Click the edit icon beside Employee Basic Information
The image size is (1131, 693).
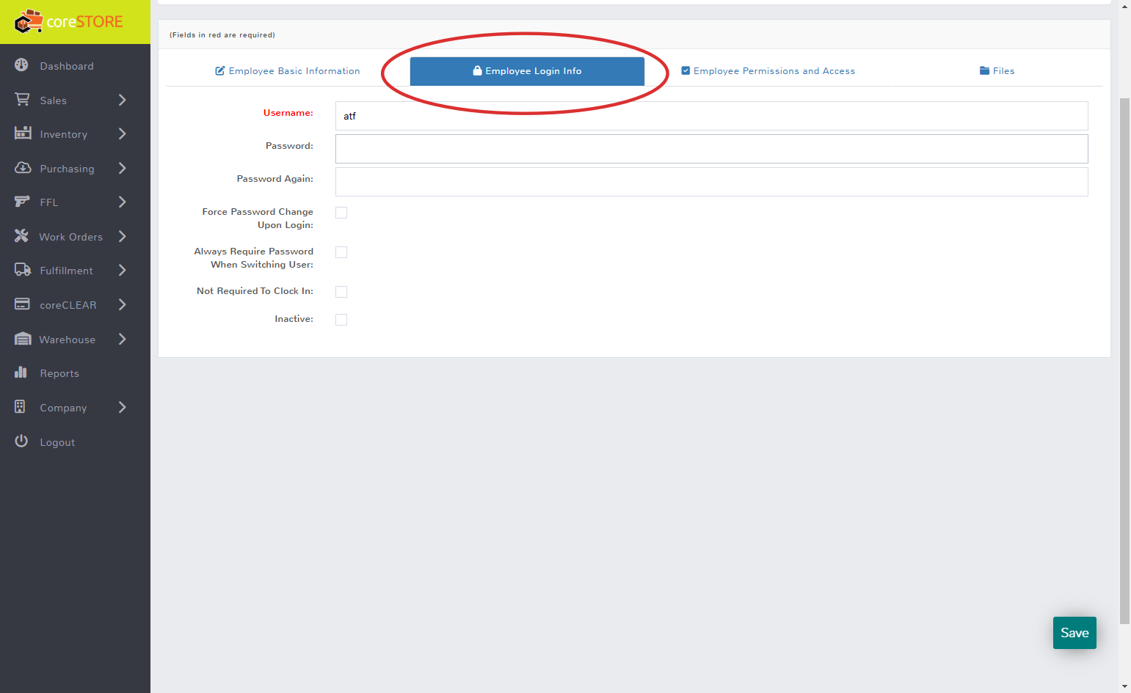pos(219,71)
